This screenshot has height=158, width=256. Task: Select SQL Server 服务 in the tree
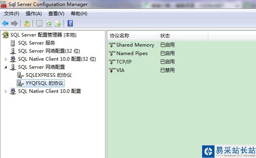tap(37, 43)
